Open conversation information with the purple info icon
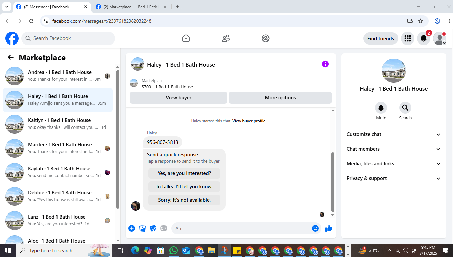Viewport: 453px width, 257px height. (x=325, y=64)
